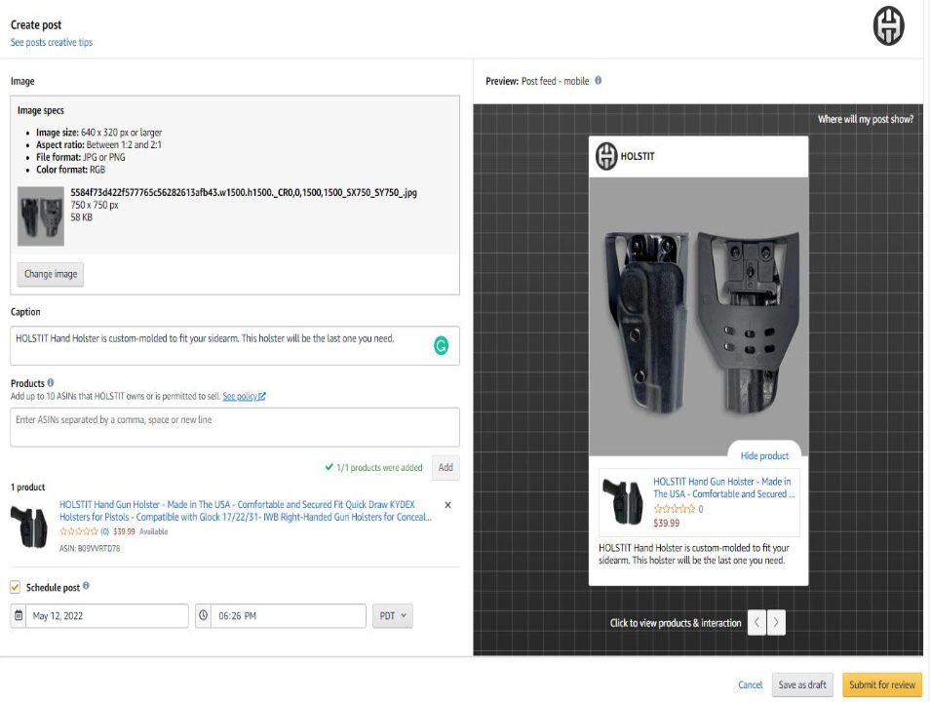Viewport: 930px width, 702px height.
Task: Toggle Hide product in the preview card
Action: (766, 455)
